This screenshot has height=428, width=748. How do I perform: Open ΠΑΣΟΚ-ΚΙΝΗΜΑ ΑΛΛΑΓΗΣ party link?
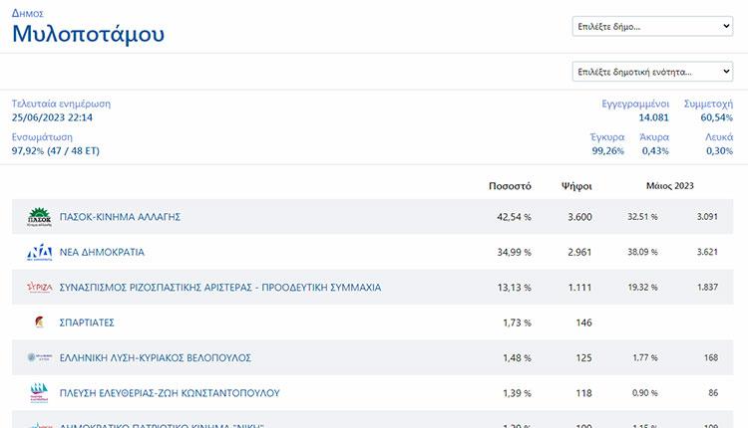120,216
